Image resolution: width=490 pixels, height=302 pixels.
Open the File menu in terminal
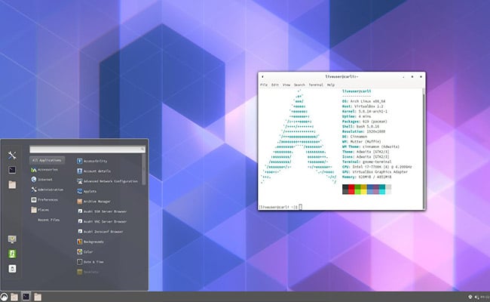coord(264,85)
